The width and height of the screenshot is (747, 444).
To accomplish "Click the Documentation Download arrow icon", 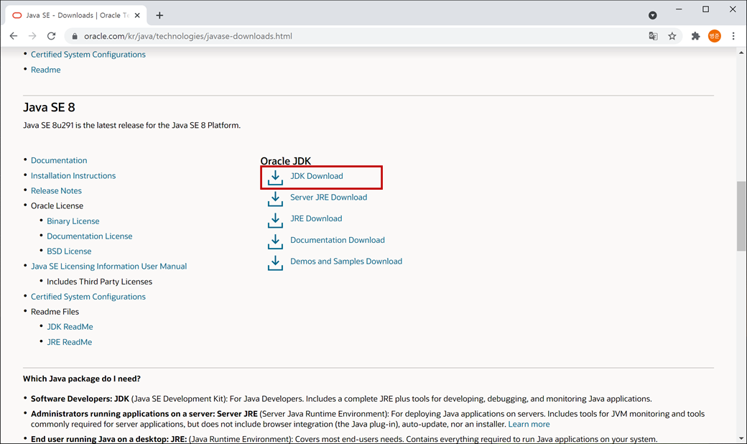I will point(275,241).
